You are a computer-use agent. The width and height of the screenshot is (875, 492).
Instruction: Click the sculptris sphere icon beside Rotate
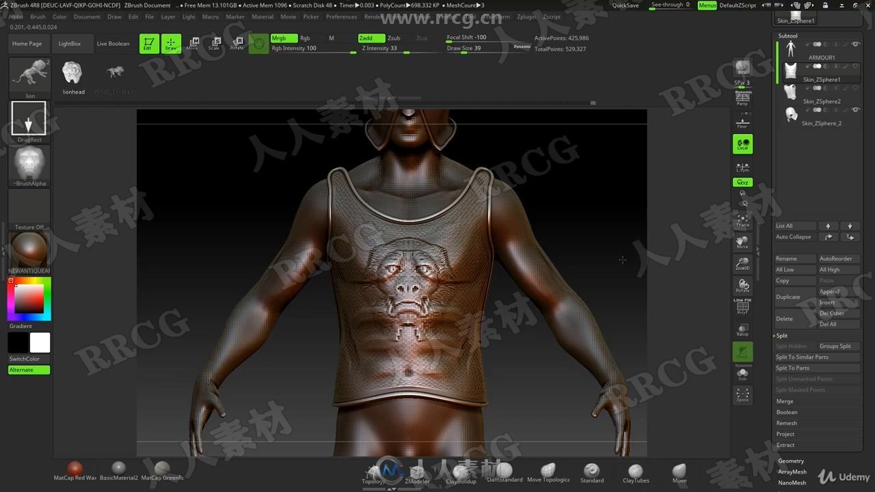pyautogui.click(x=258, y=44)
